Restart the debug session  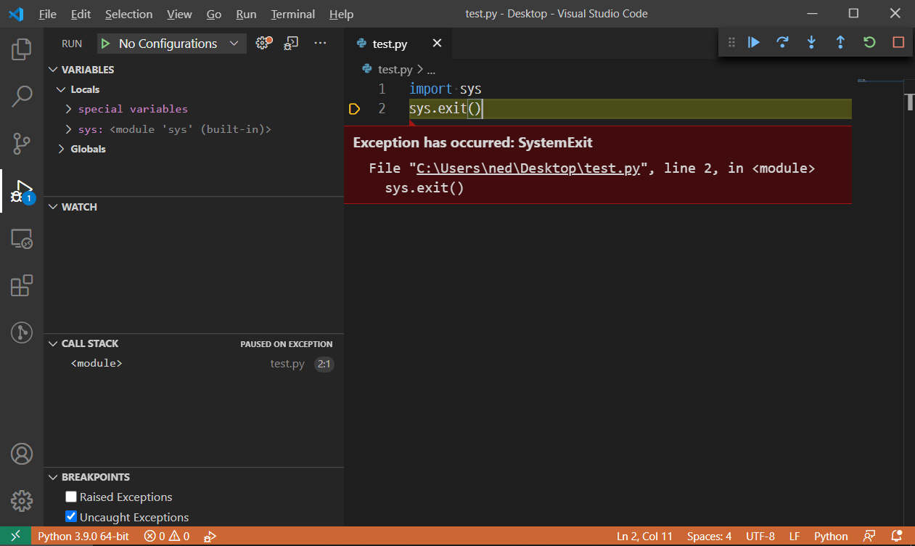(x=869, y=42)
